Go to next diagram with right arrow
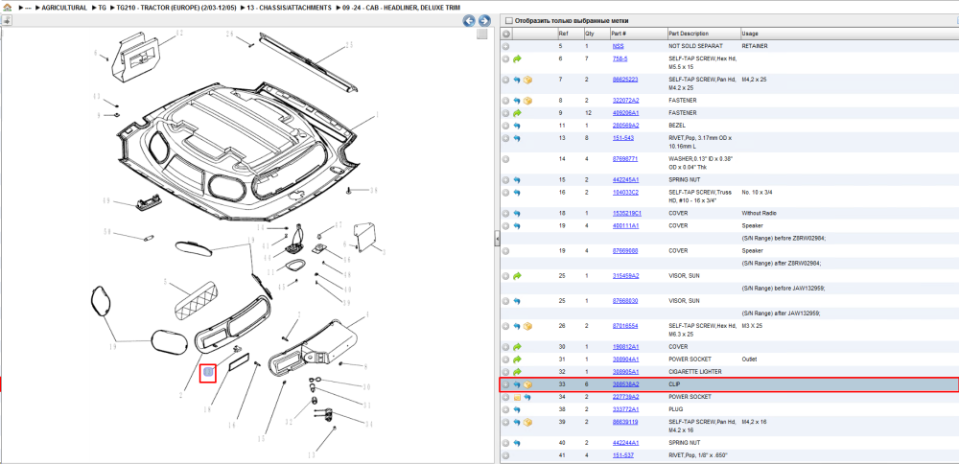Screen dimensions: 959x464 click(x=483, y=20)
